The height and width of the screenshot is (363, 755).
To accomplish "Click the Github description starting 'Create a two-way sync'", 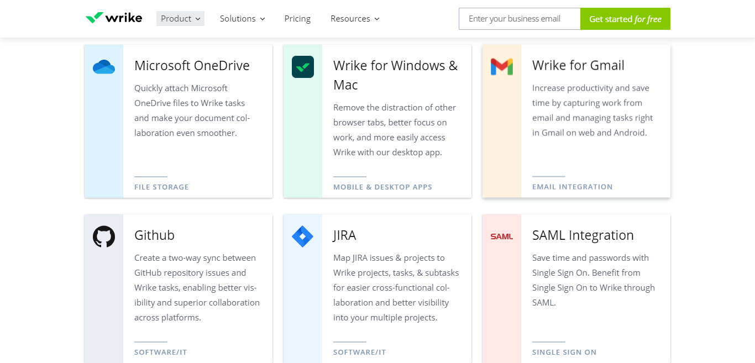I will 197,287.
